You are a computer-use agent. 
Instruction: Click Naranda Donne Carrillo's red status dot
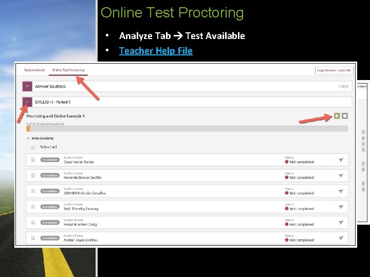[x=287, y=177]
